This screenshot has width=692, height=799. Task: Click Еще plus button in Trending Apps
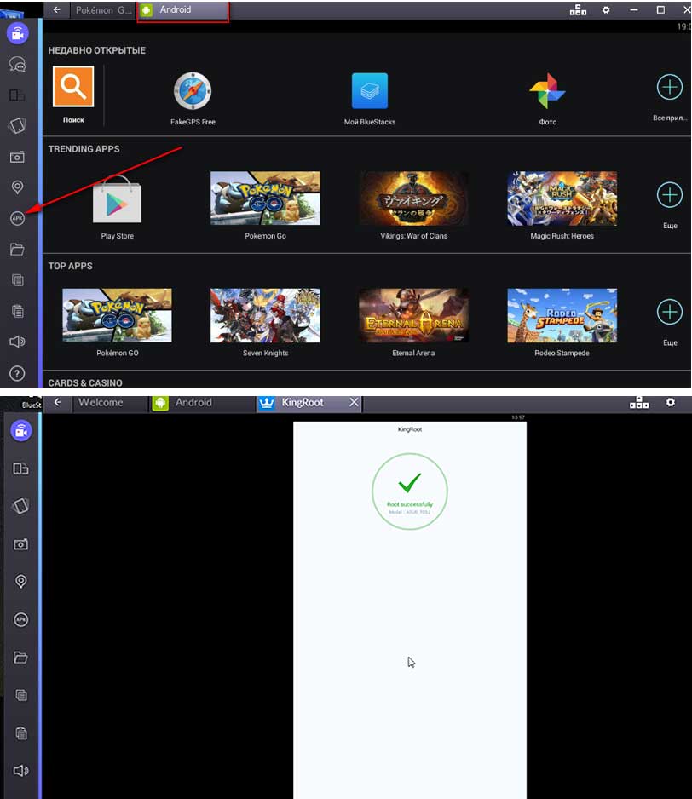[670, 195]
